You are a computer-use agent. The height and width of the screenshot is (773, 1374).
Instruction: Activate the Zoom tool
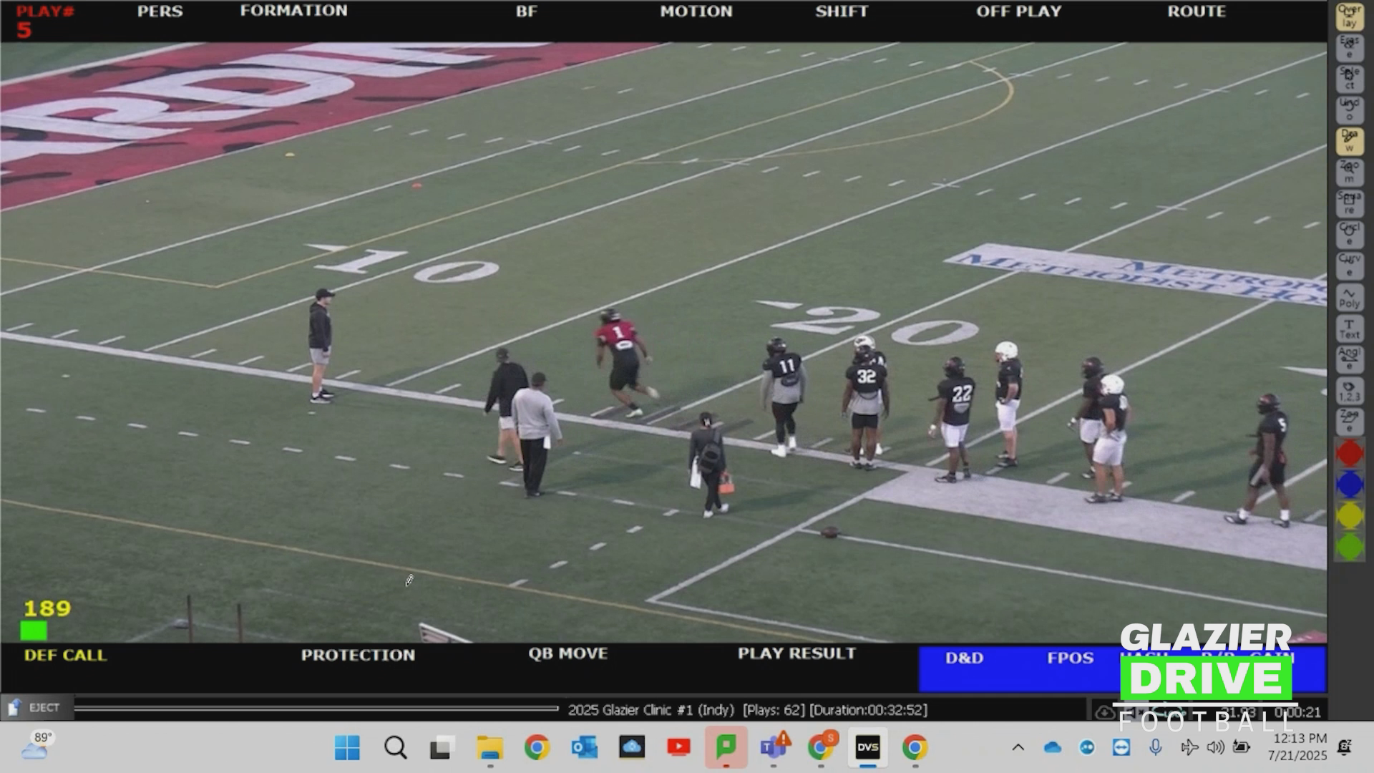coord(1349,172)
